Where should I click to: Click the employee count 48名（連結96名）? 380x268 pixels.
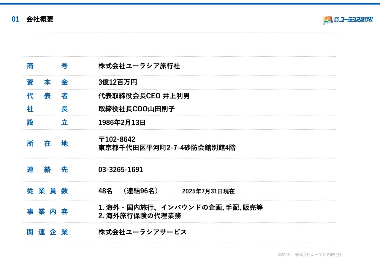[x=128, y=191]
